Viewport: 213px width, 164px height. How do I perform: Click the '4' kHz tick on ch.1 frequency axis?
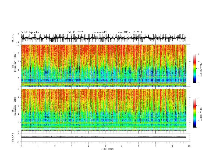(x=19, y=70)
